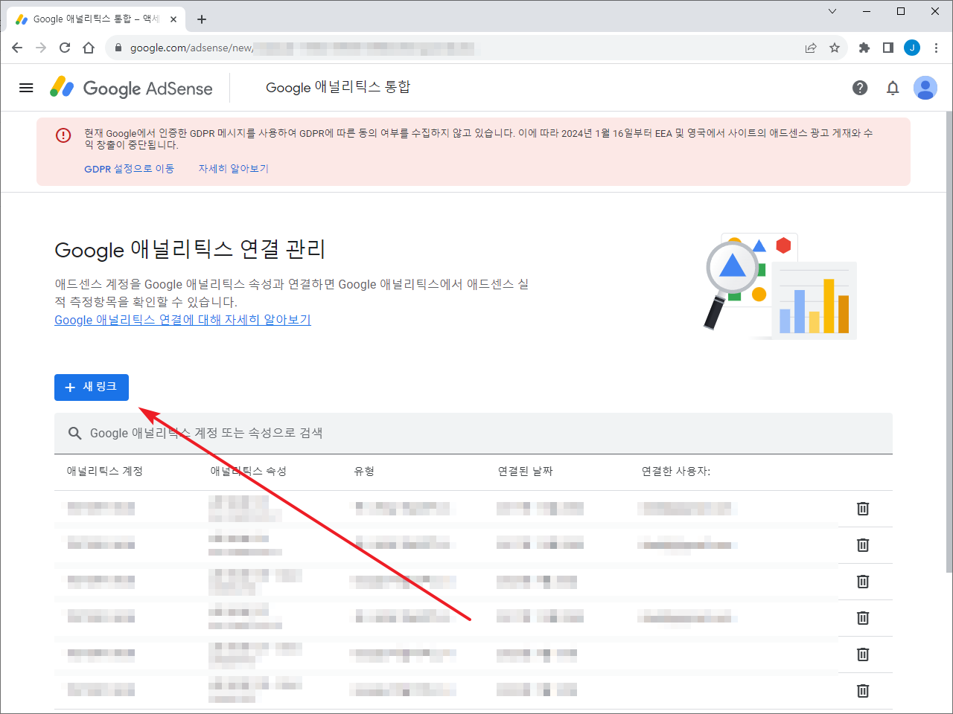
Task: Click the 연결된 날짜 column header
Action: (x=526, y=472)
